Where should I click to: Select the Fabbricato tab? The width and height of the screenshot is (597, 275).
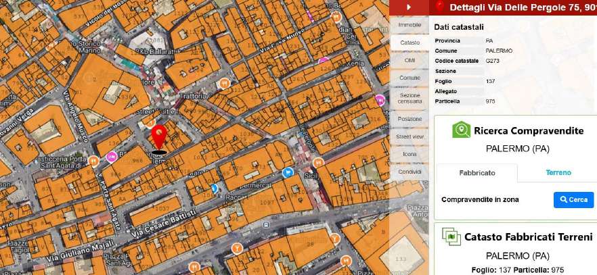[x=477, y=173]
